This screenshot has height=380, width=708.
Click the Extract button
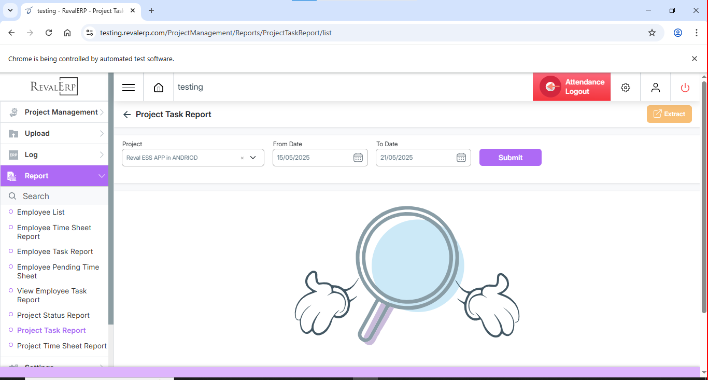pyautogui.click(x=669, y=114)
